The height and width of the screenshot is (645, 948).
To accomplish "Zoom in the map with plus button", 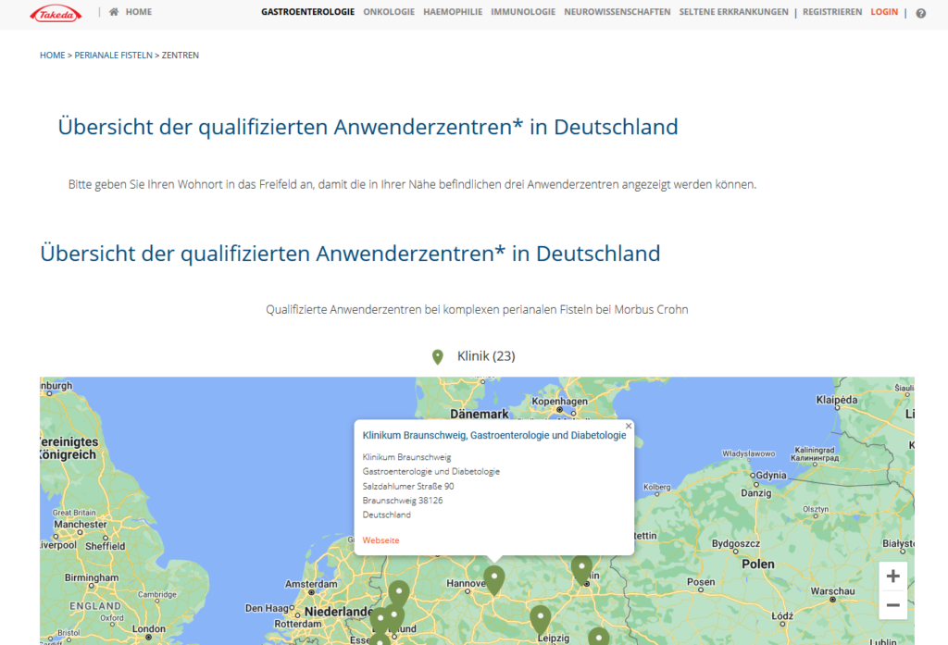I will click(892, 577).
